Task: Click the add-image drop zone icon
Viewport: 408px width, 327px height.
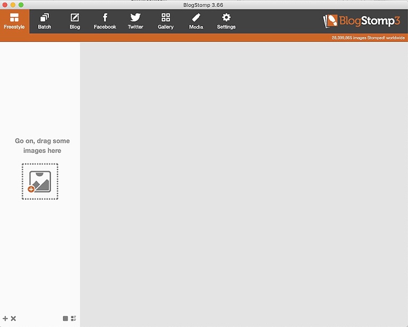Action: [40, 182]
